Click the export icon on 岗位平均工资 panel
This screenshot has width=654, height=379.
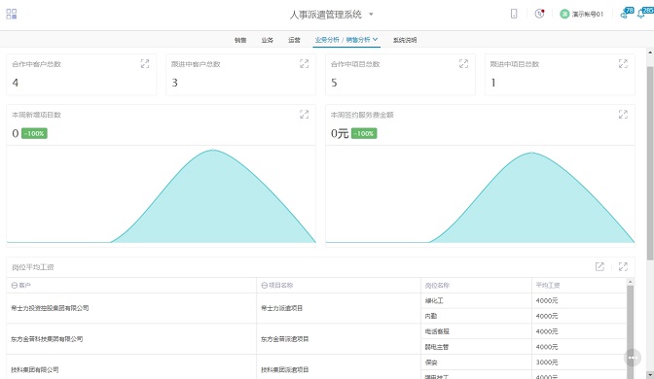(x=599, y=266)
